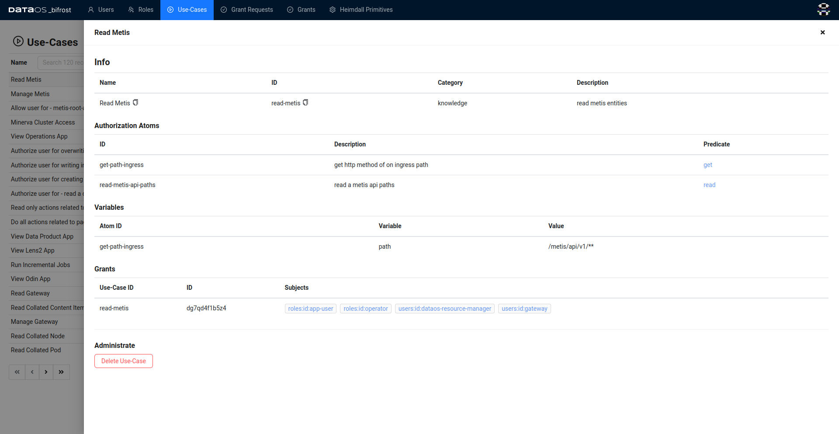The width and height of the screenshot is (839, 434).
Task: Open the Grants tab
Action: click(x=301, y=10)
